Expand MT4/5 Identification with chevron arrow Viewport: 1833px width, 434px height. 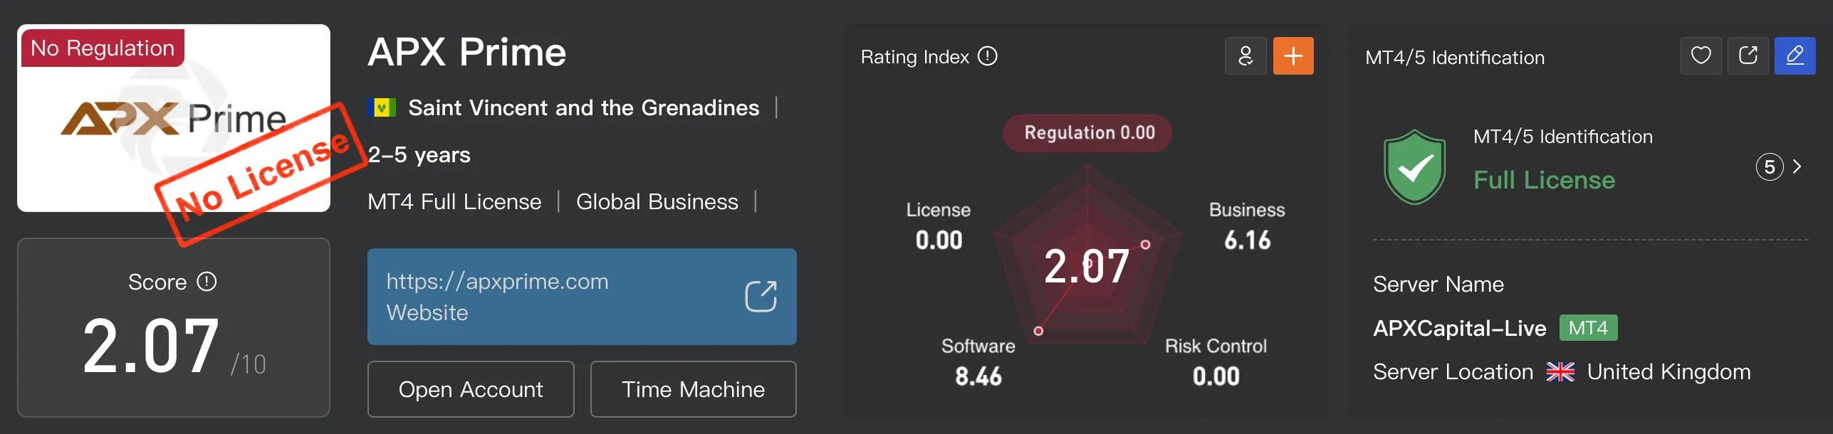pos(1797,166)
